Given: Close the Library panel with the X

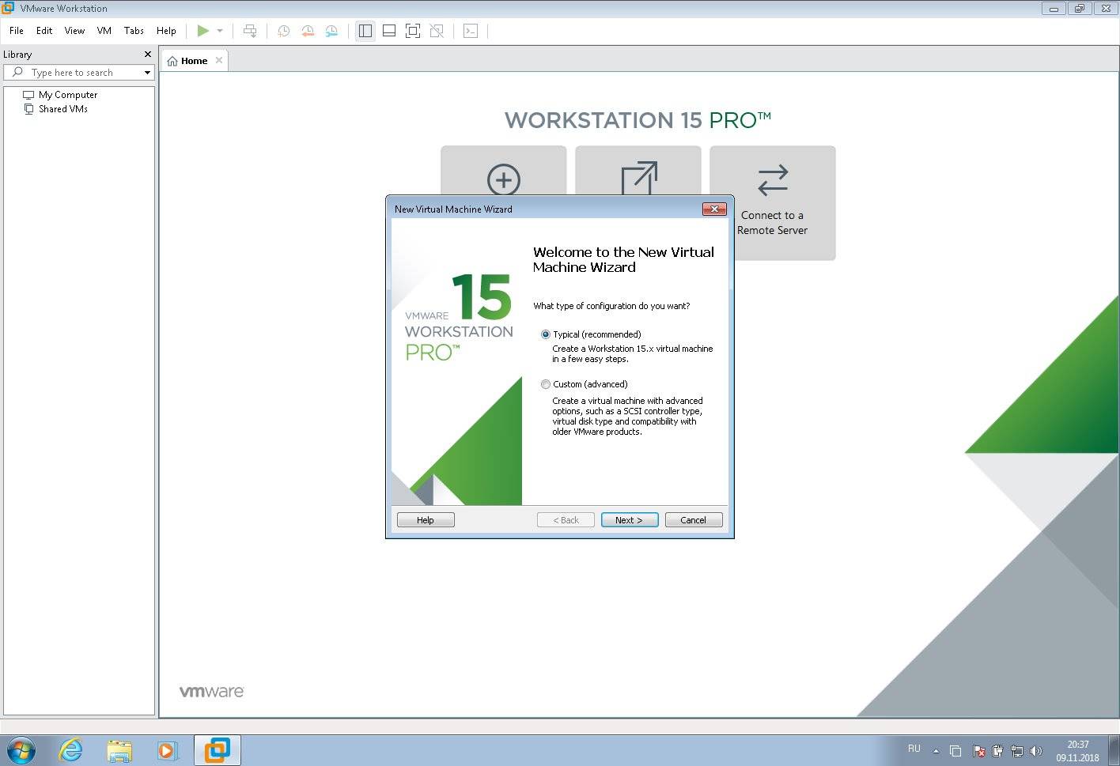Looking at the screenshot, I should (148, 55).
